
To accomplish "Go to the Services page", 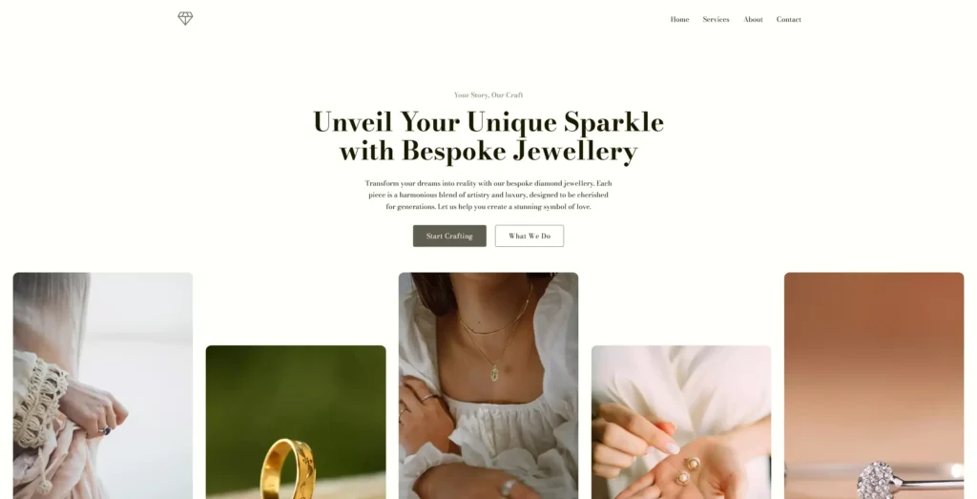I will pos(716,19).
